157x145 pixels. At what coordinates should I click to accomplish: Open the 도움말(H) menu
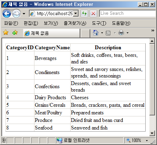[x=121, y=23]
